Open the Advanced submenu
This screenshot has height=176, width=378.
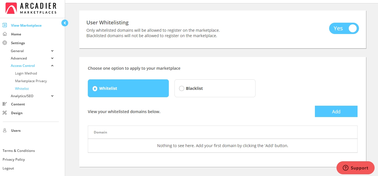pos(19,58)
